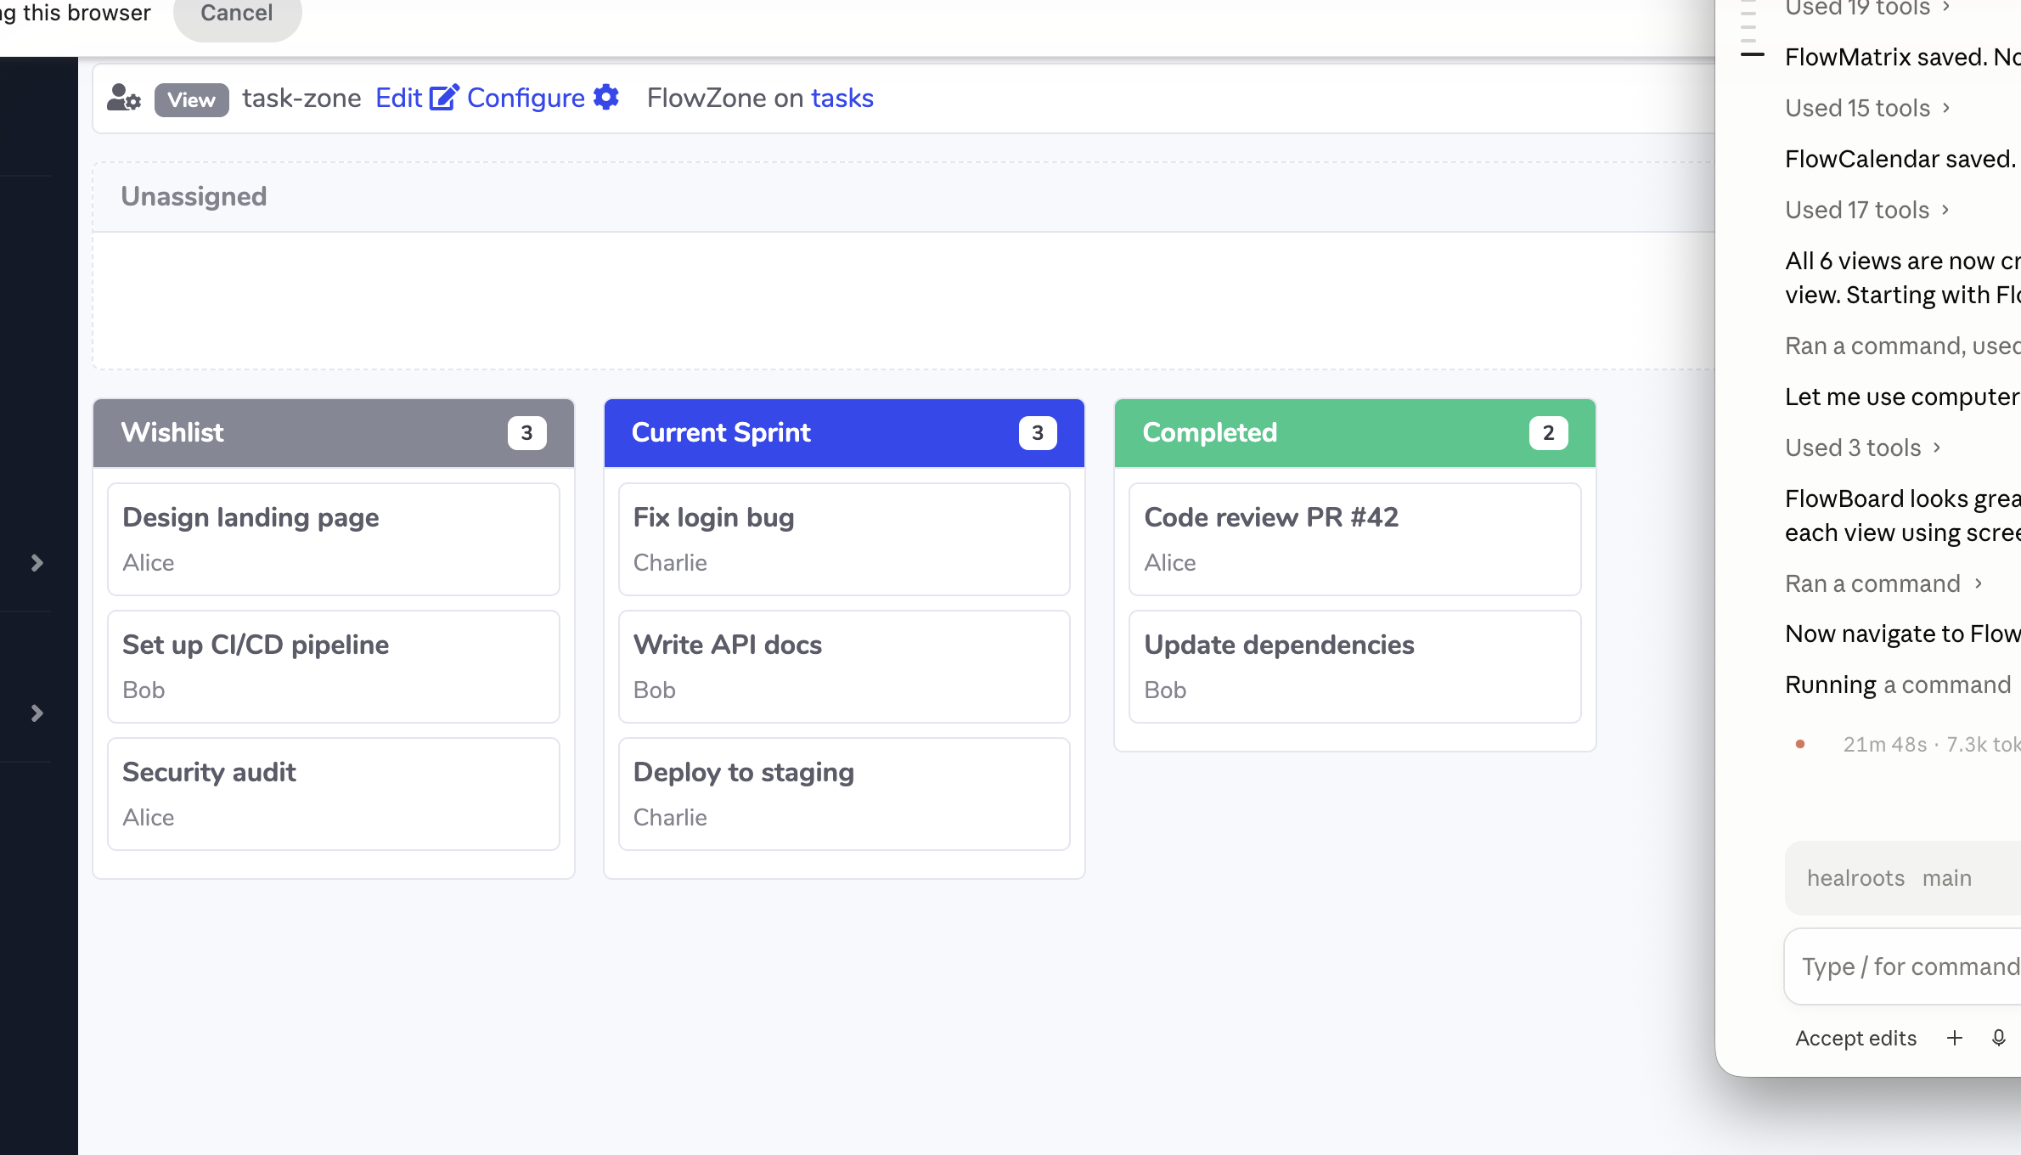Viewport: 2021px width, 1155px height.
Task: Expand the upper sidebar chevron
Action: pos(37,563)
